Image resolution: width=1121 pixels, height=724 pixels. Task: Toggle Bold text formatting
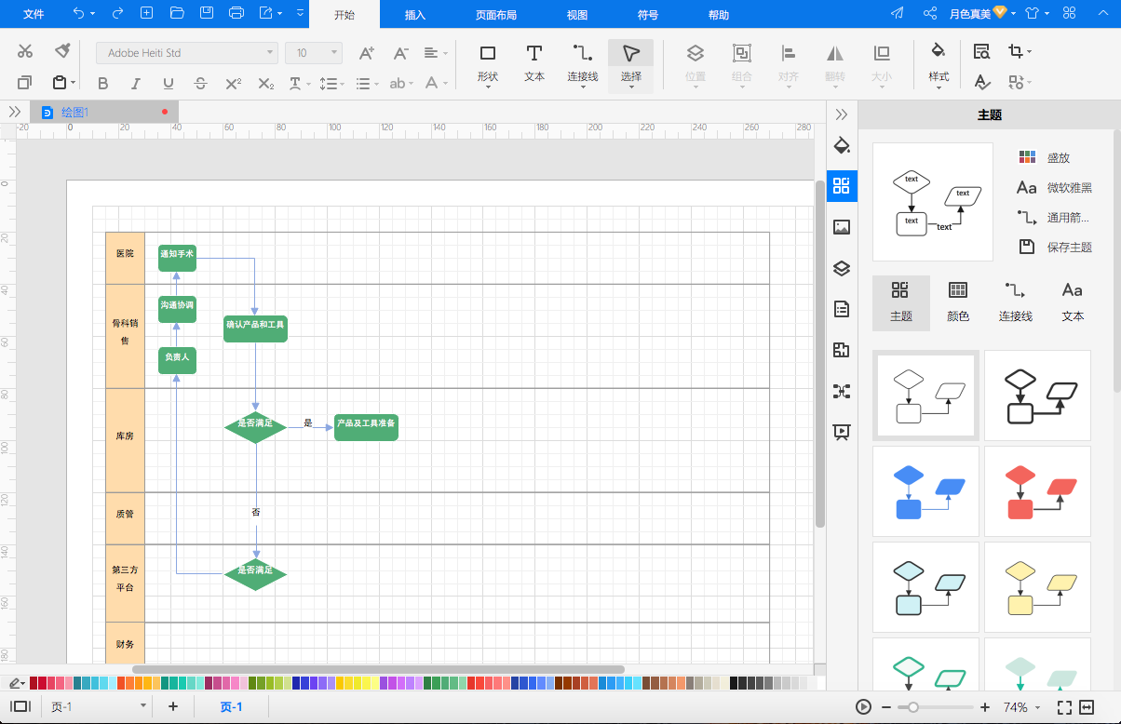[x=103, y=84]
